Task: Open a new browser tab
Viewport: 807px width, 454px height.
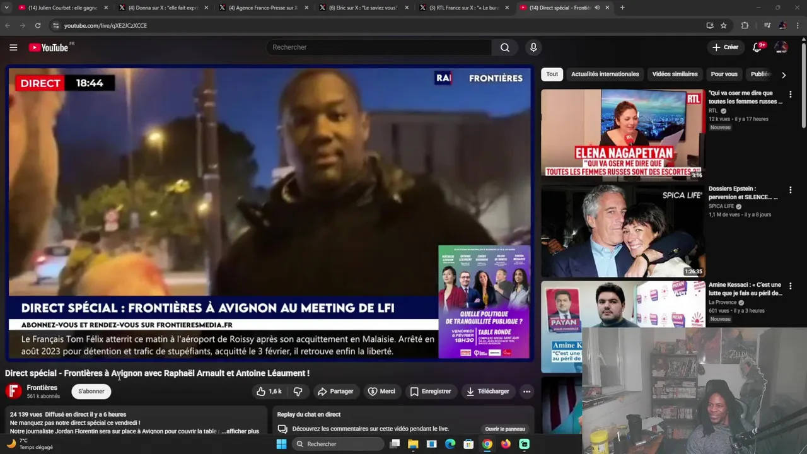Action: click(622, 8)
